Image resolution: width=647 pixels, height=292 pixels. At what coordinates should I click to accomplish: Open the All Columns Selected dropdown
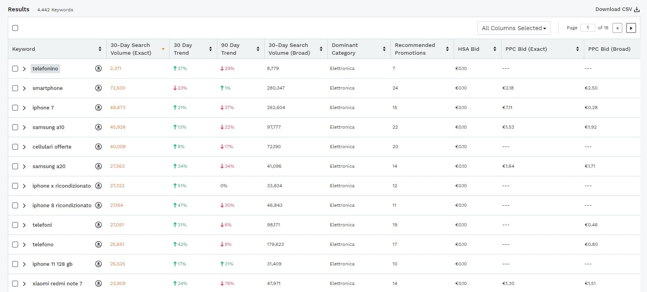(514, 28)
